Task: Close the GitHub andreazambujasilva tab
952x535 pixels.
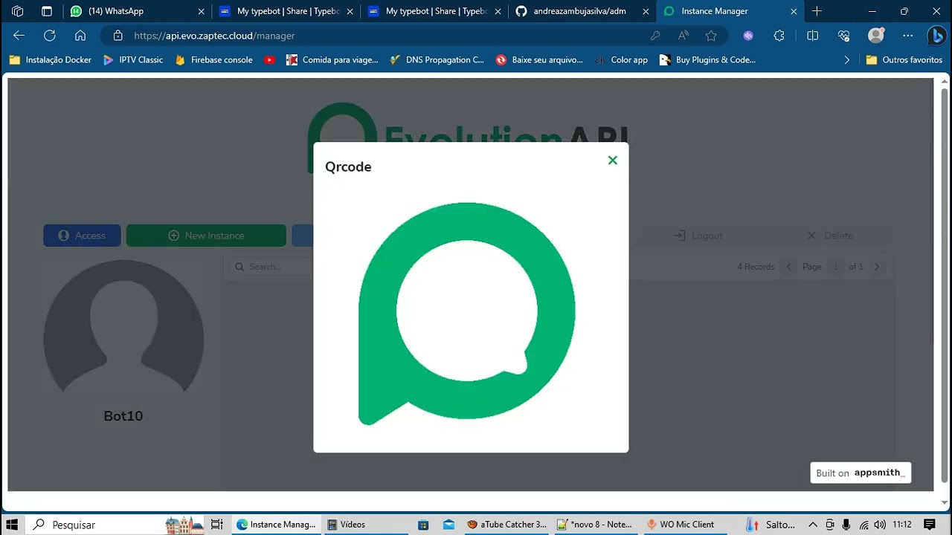Action: coord(645,11)
